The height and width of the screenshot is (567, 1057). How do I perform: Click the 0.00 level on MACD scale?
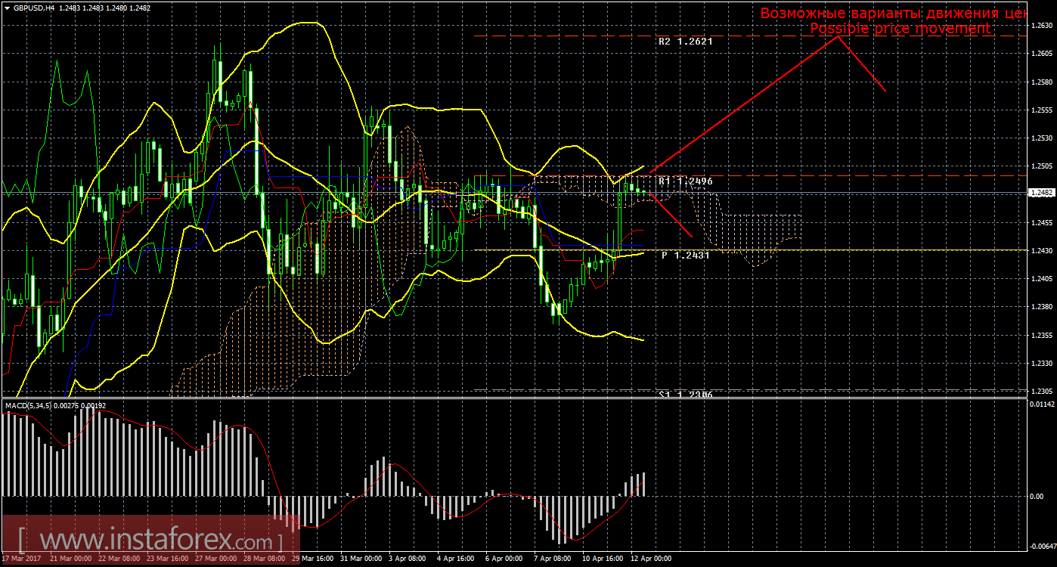pyautogui.click(x=1037, y=496)
